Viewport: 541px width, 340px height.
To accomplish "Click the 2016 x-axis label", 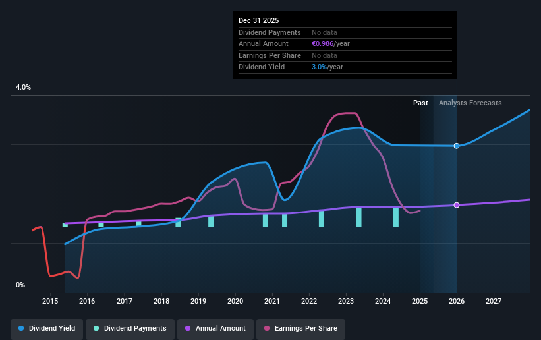I will pyautogui.click(x=87, y=301).
